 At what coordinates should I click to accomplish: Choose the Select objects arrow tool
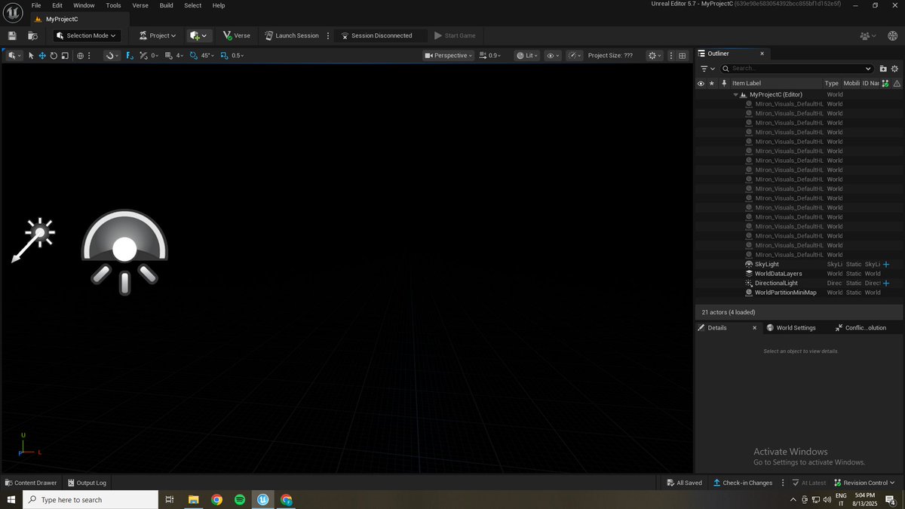pyautogui.click(x=31, y=55)
